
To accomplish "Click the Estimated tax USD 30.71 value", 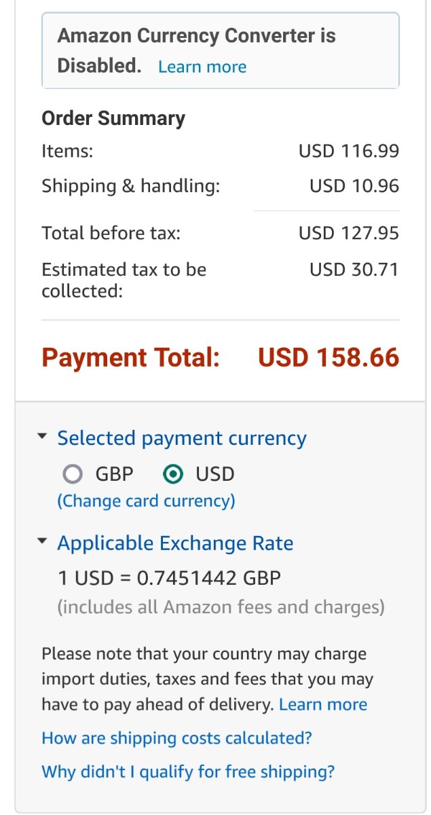I will click(354, 270).
